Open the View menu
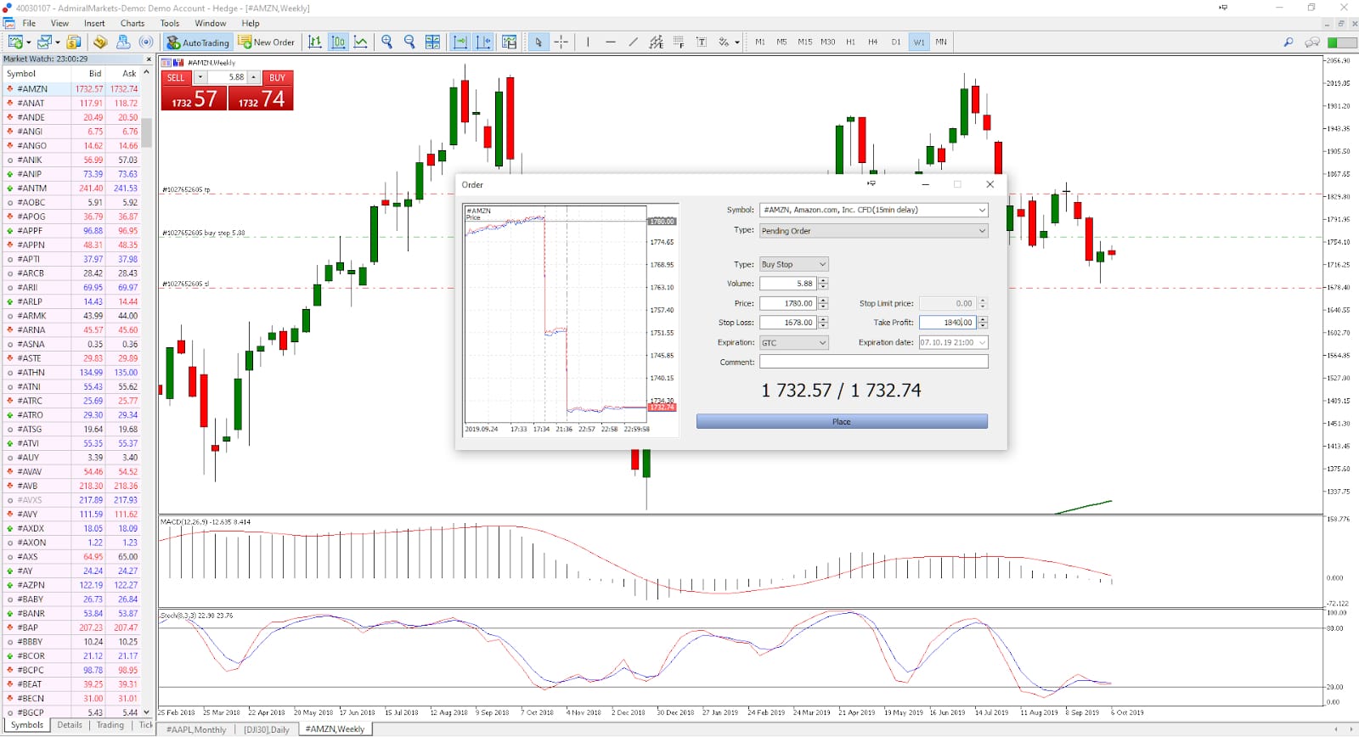This screenshot has height=737, width=1359. click(x=59, y=23)
